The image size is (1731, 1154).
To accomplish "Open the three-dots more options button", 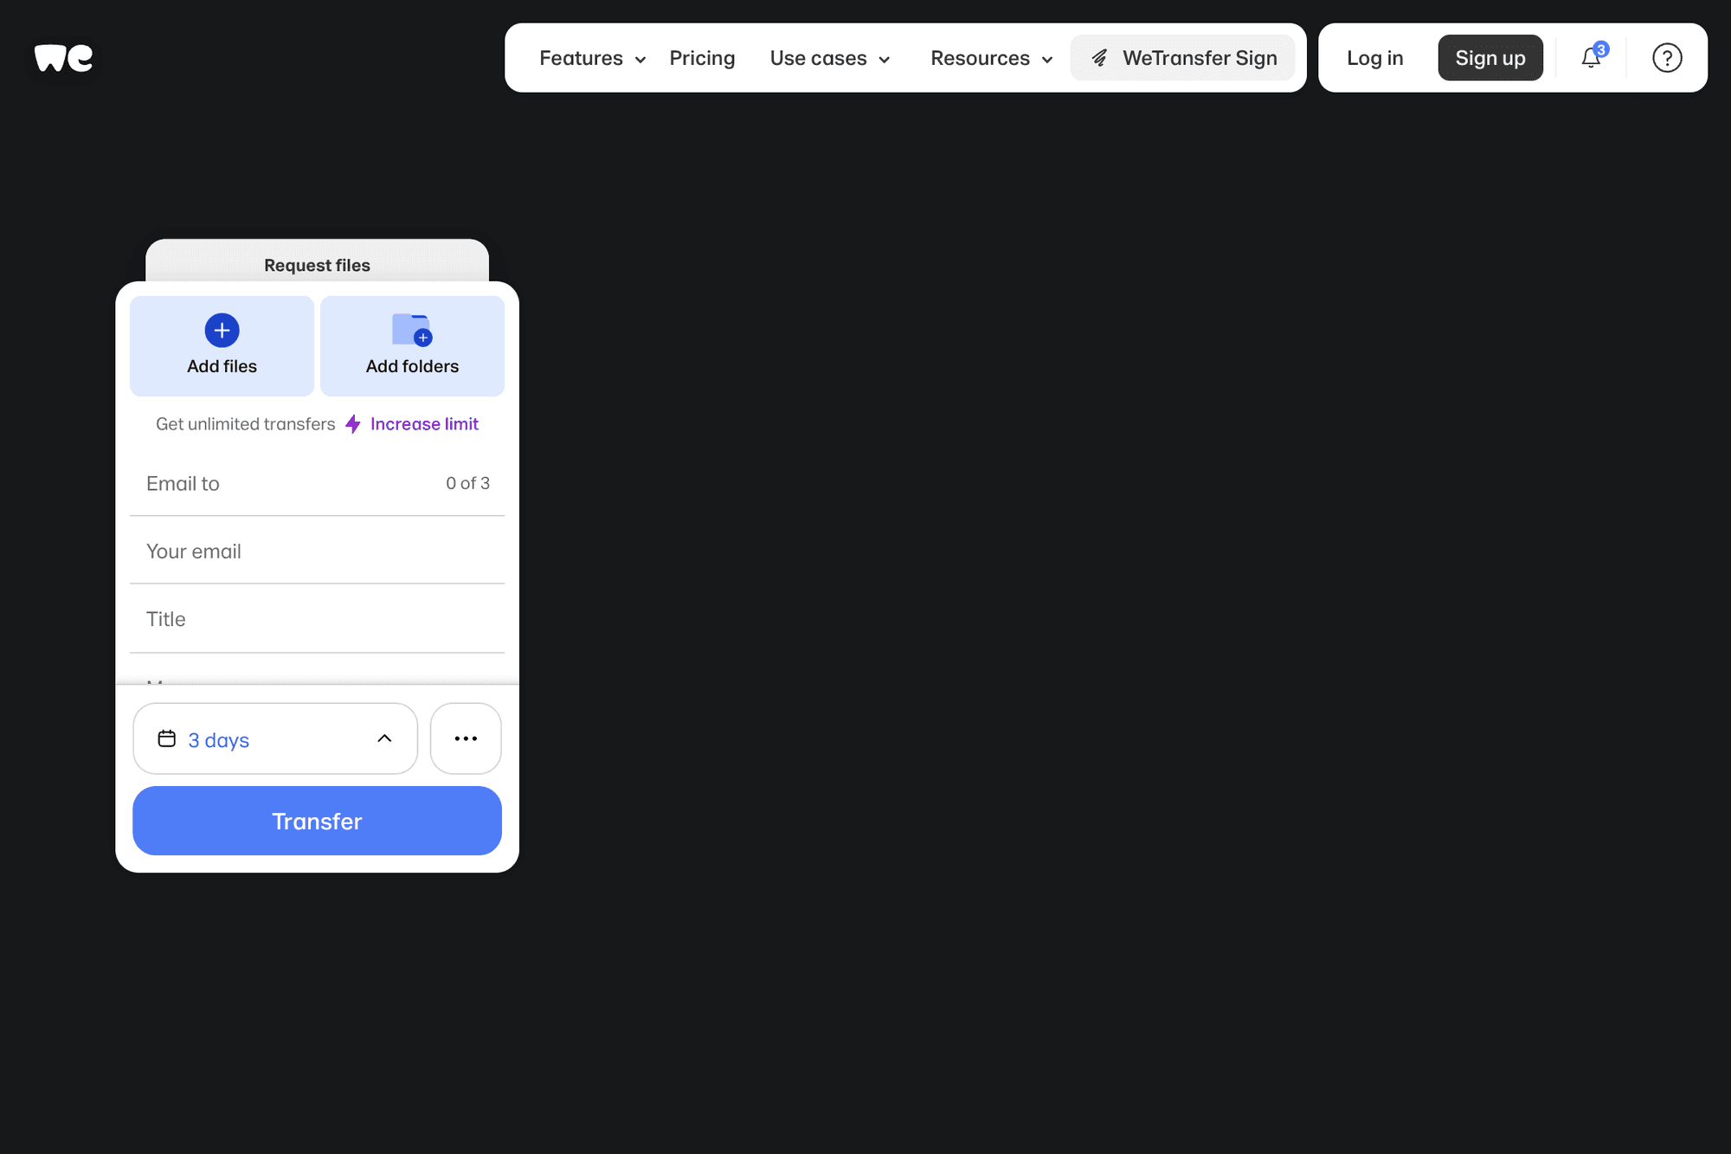I will (466, 738).
